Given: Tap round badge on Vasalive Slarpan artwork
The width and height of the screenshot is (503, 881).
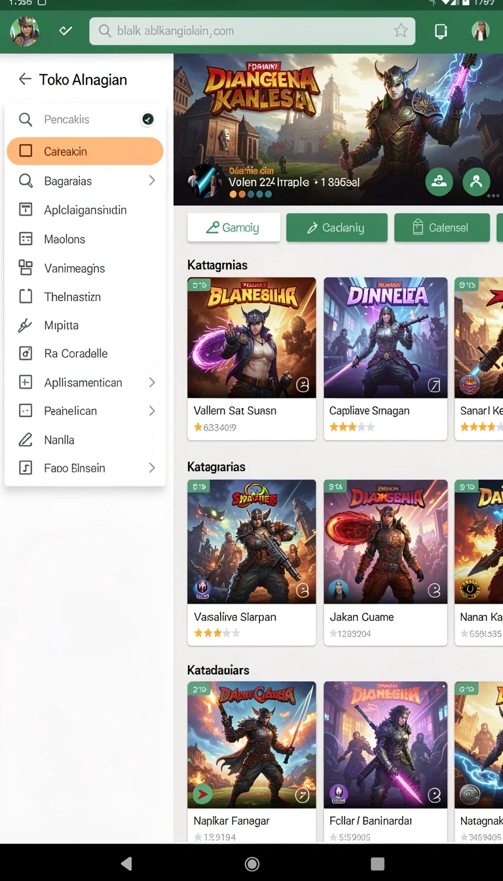Looking at the screenshot, I should coord(303,590).
